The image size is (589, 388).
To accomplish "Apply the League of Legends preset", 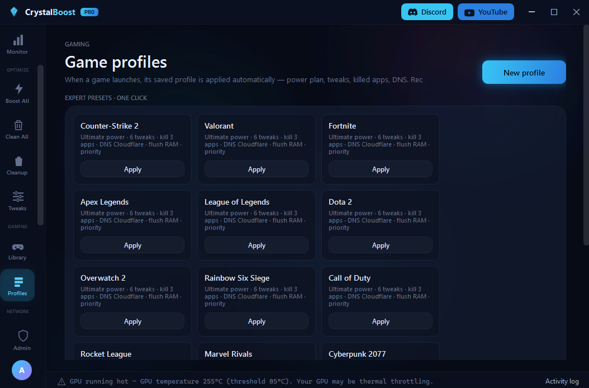I will [x=256, y=245].
